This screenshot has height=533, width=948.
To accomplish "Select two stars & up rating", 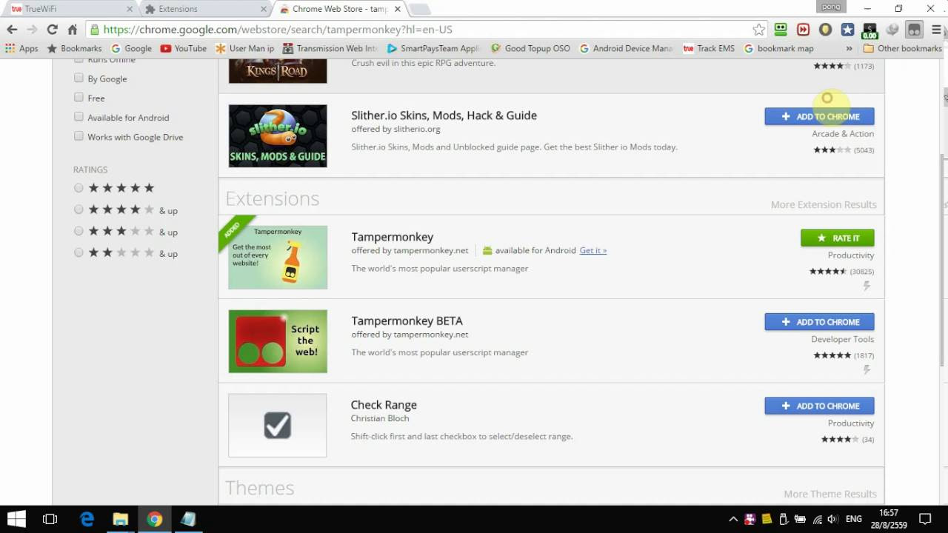I will (x=79, y=252).
